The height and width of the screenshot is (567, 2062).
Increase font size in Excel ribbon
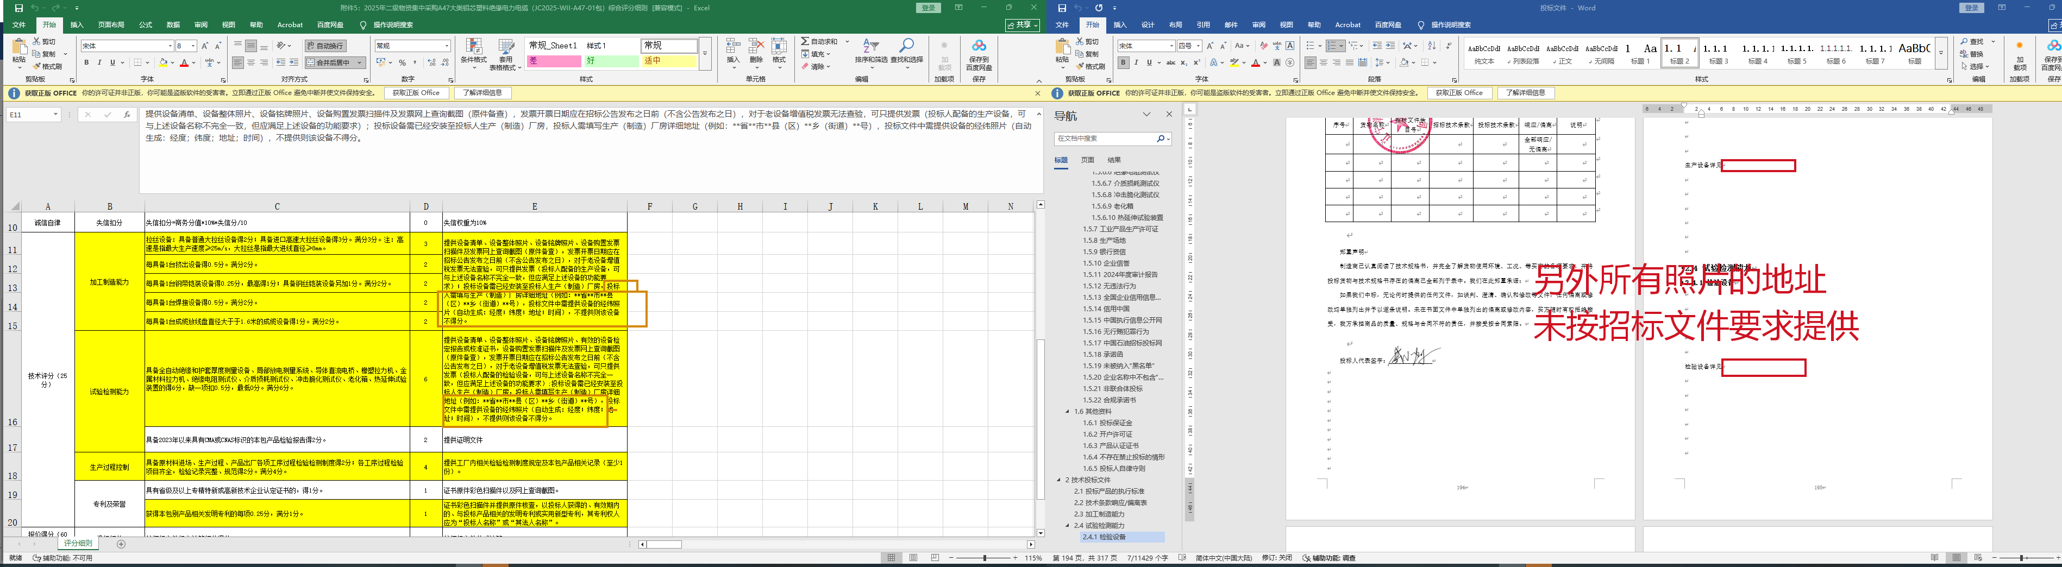pyautogui.click(x=205, y=46)
